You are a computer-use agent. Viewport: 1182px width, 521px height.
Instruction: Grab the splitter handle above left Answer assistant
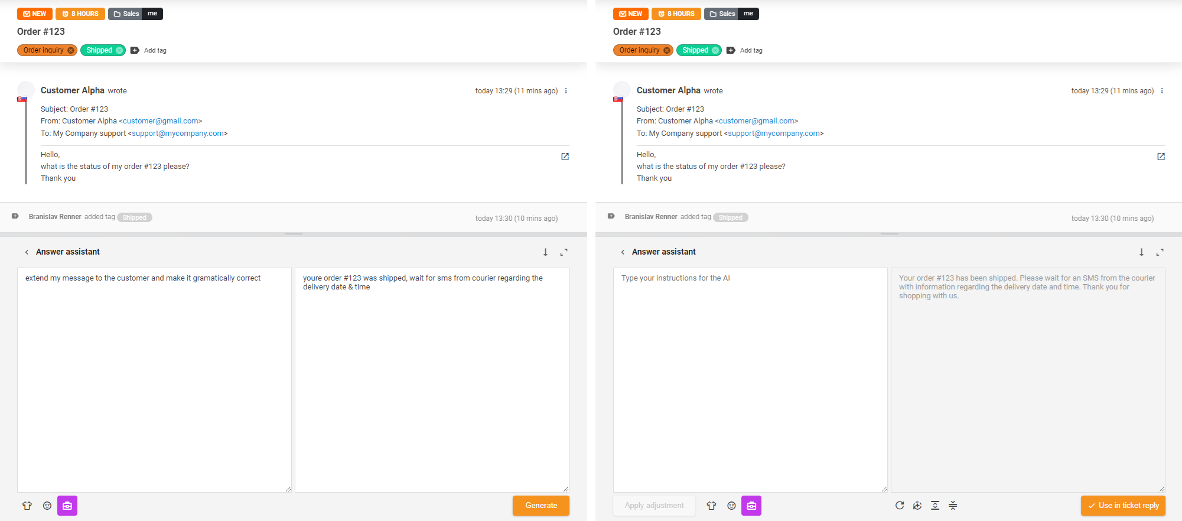coord(294,235)
